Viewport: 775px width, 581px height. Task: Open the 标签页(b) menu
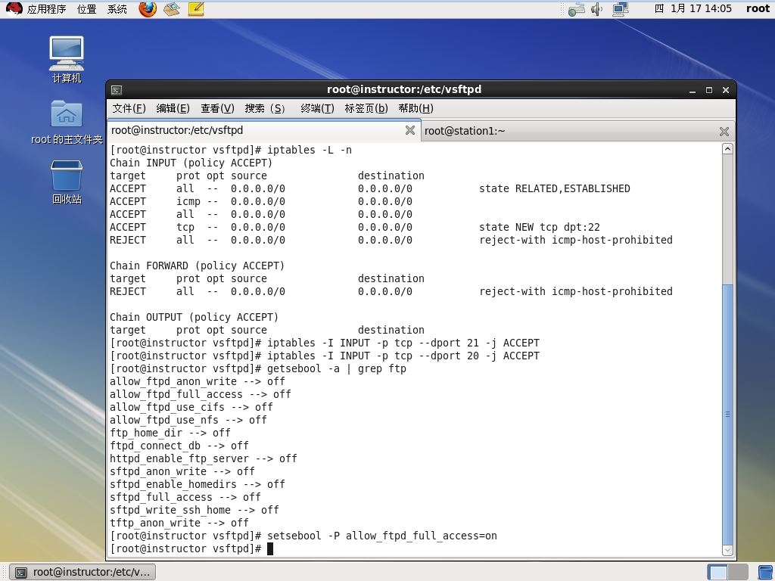[366, 108]
